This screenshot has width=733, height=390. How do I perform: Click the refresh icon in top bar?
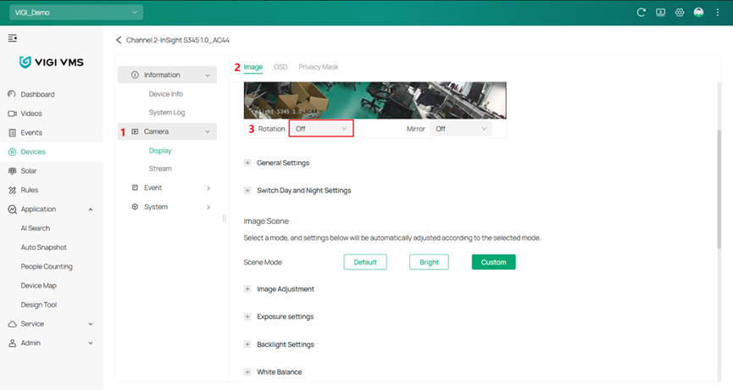(x=641, y=13)
